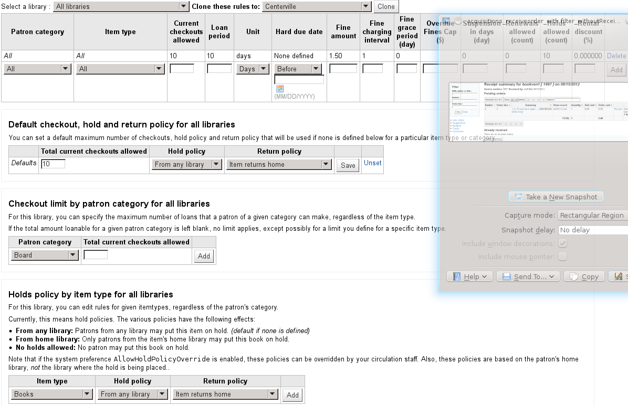The height and width of the screenshot is (406, 628).
Task: Expand the Books item type dropdown
Action: tap(51, 394)
